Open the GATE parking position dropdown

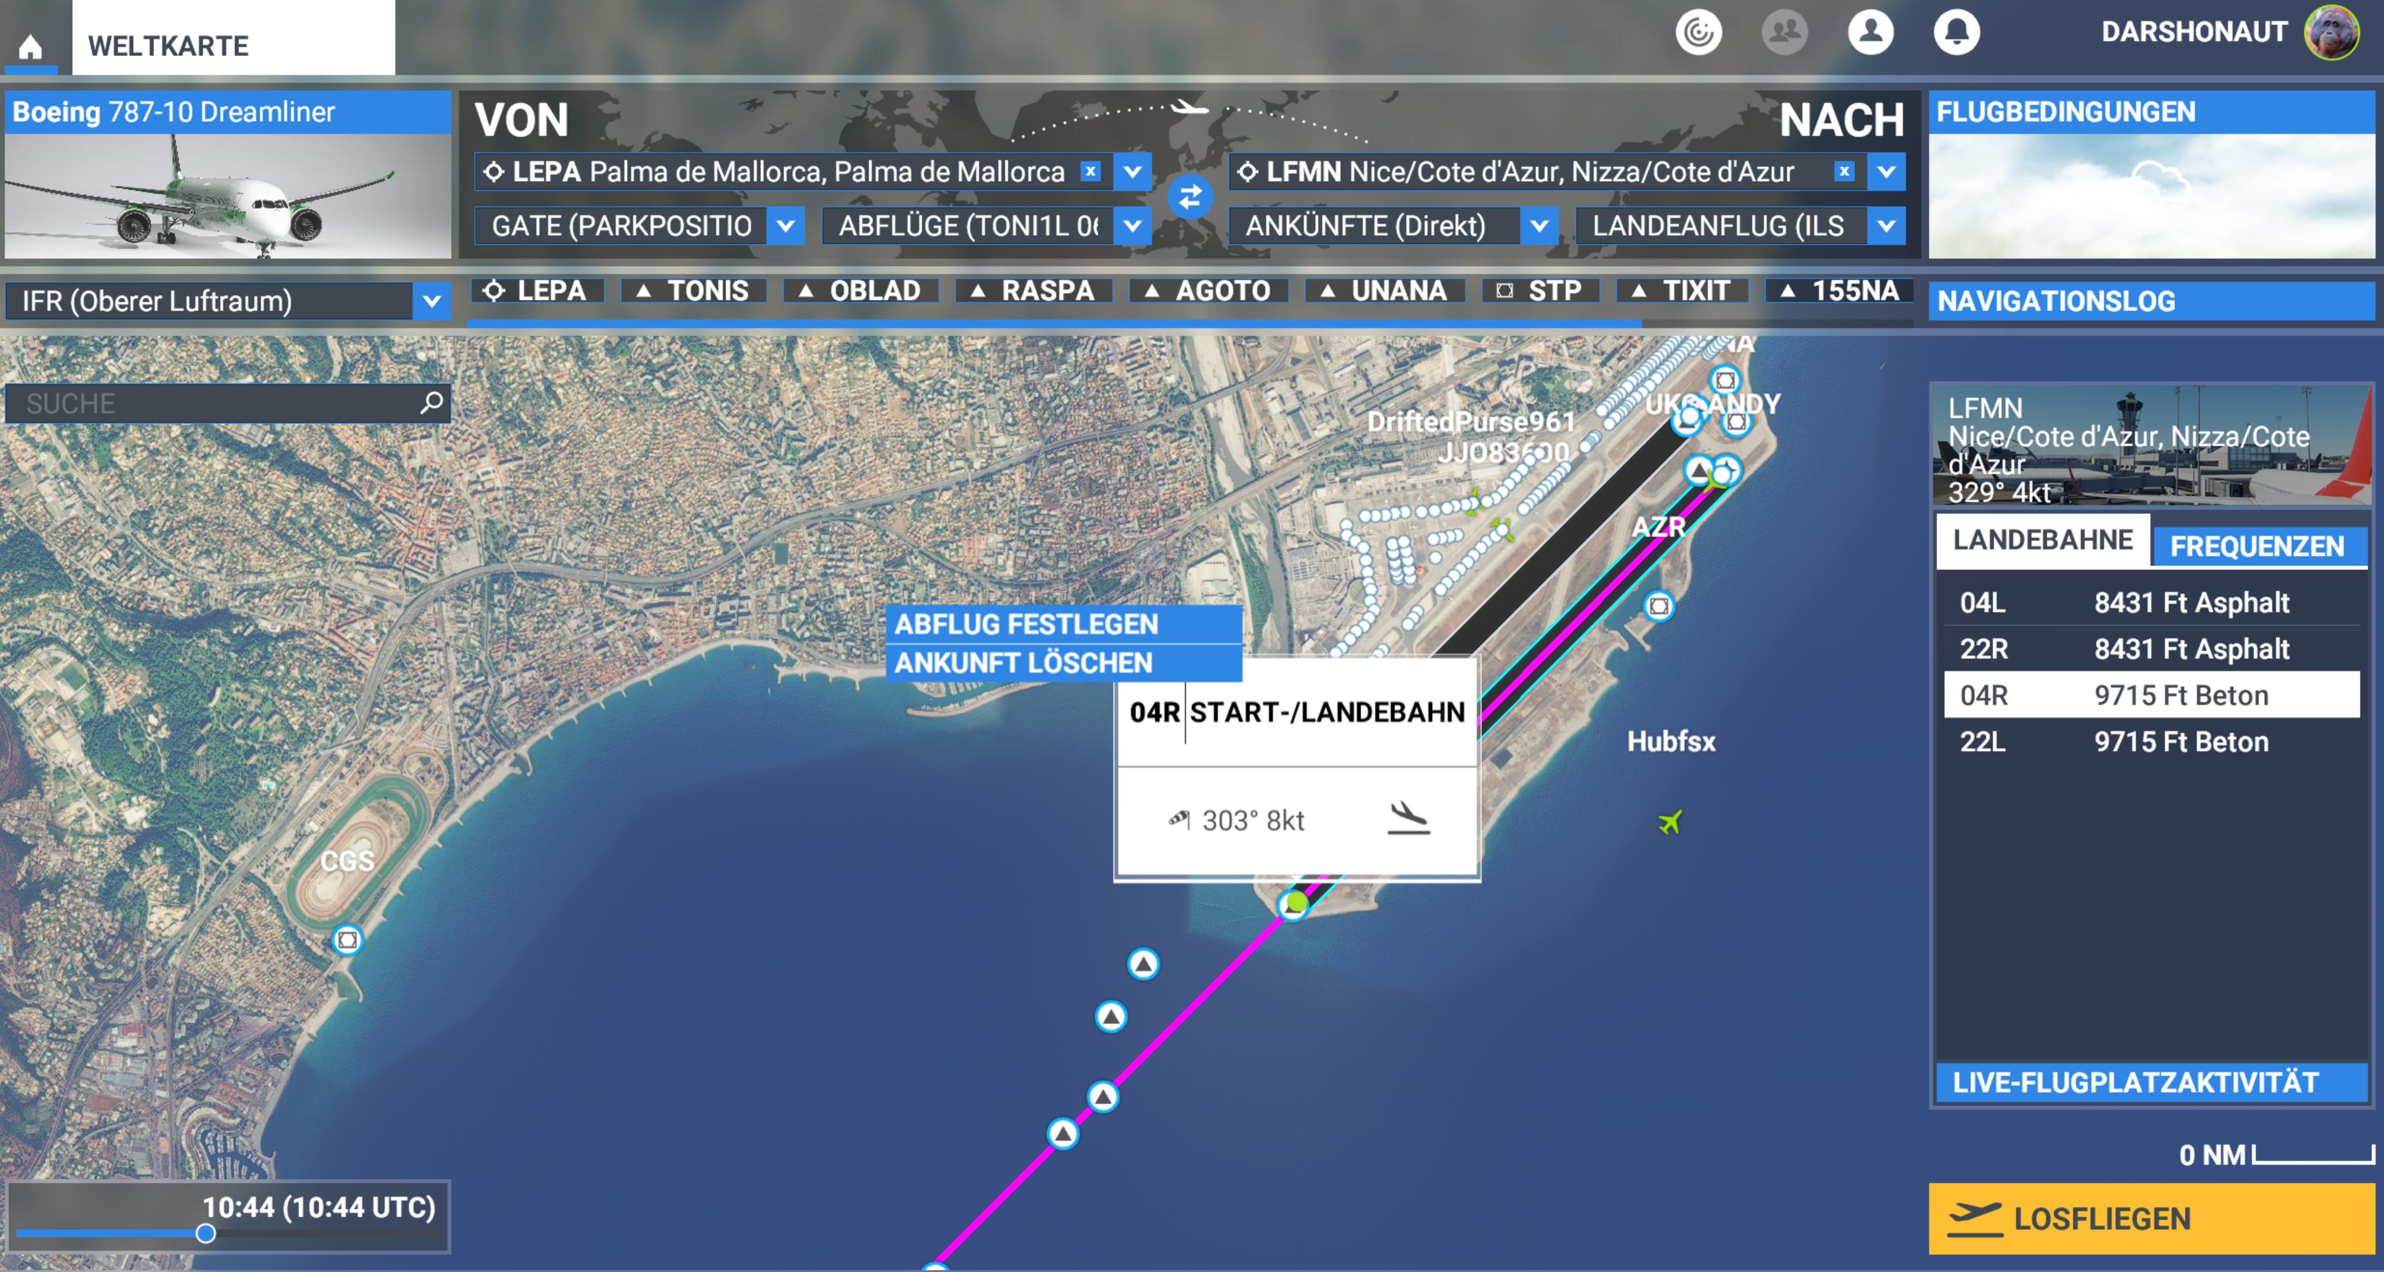pyautogui.click(x=785, y=225)
